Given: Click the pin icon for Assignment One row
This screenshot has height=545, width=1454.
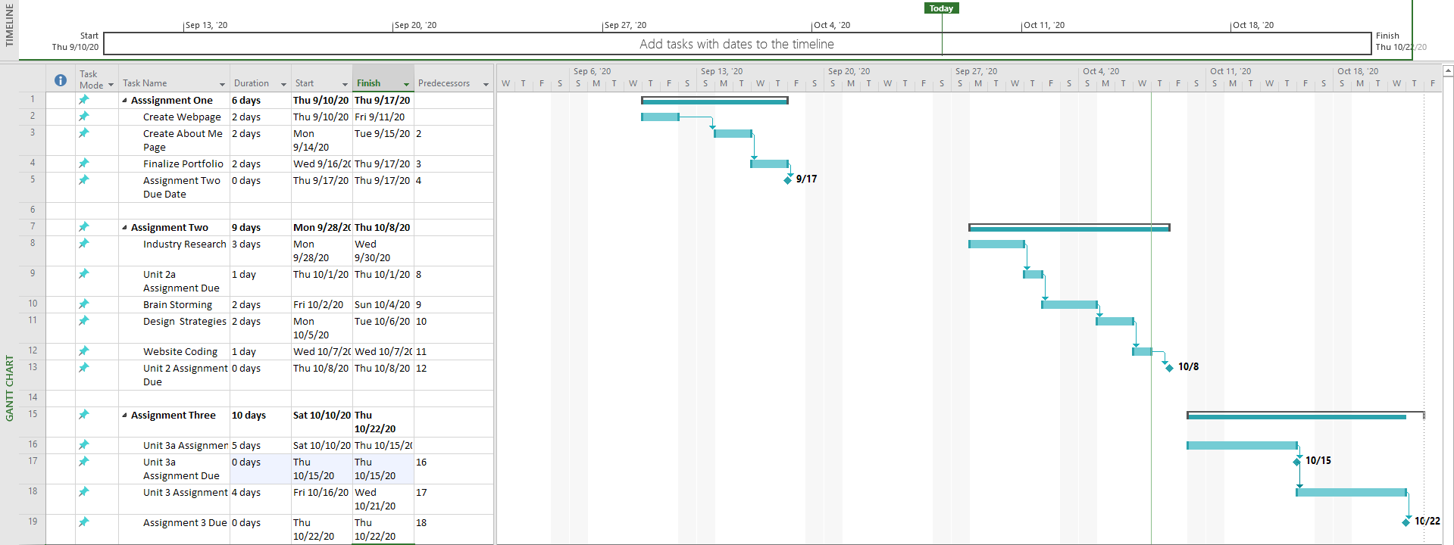Looking at the screenshot, I should coord(84,100).
